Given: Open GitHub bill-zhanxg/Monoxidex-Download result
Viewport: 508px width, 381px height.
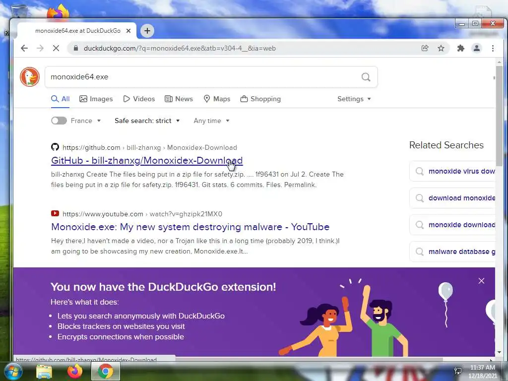Looking at the screenshot, I should (x=147, y=160).
